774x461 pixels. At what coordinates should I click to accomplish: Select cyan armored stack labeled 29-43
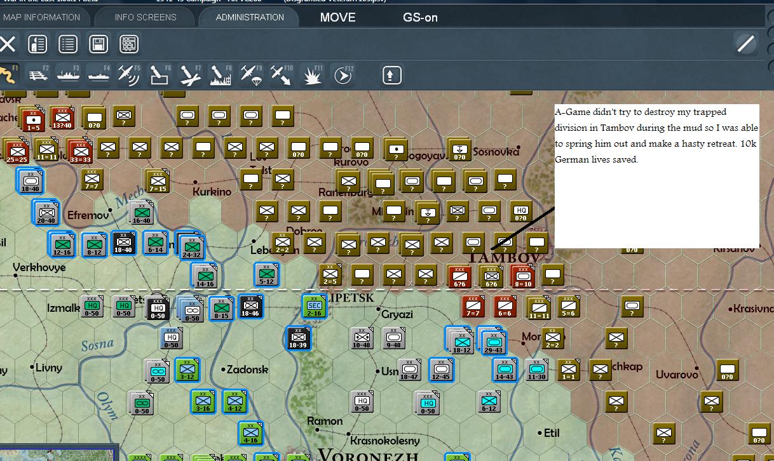point(493,342)
